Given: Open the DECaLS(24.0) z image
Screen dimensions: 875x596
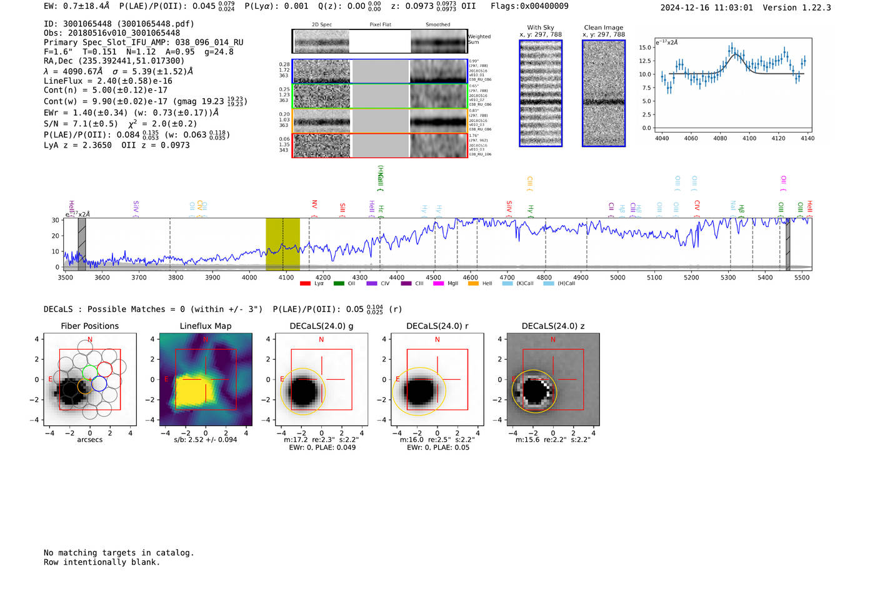Looking at the screenshot, I should 552,380.
